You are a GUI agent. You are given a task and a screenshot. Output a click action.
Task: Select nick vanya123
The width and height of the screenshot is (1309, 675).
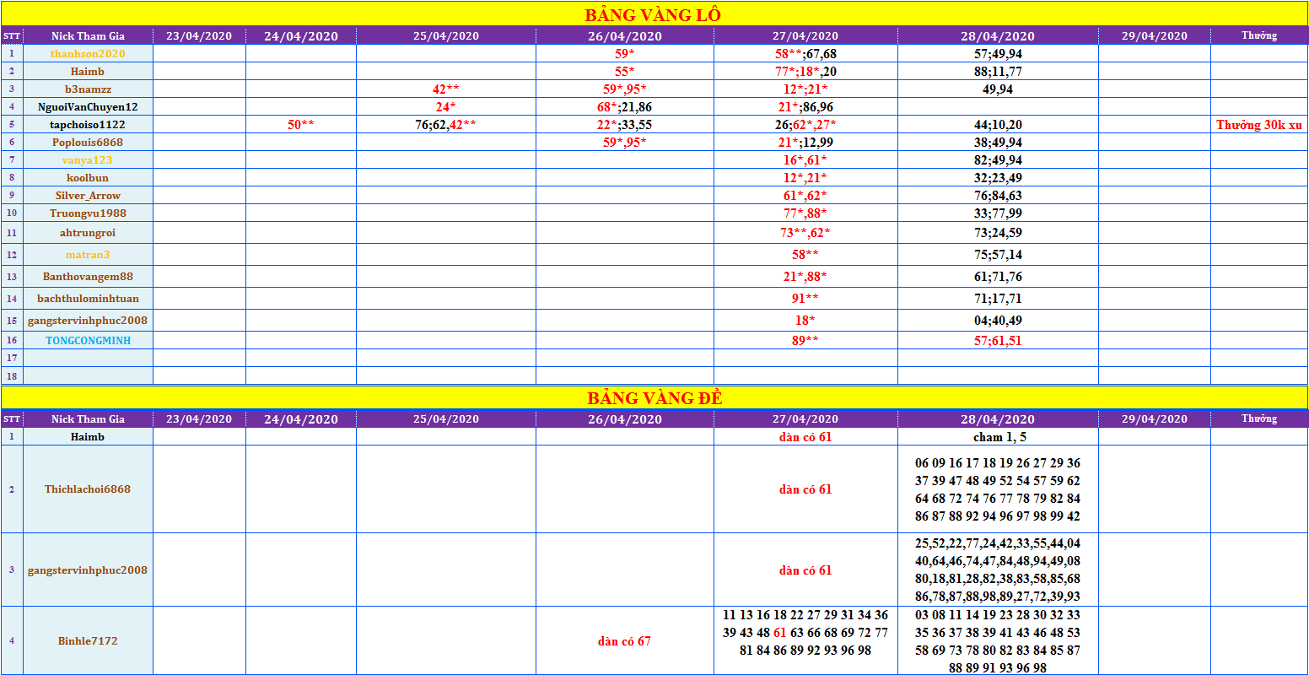coord(88,159)
